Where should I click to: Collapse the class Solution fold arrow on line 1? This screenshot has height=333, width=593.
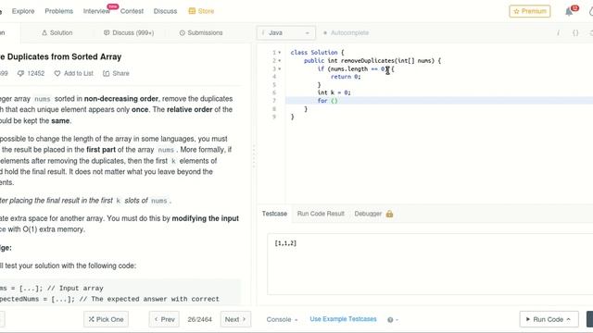(280, 53)
